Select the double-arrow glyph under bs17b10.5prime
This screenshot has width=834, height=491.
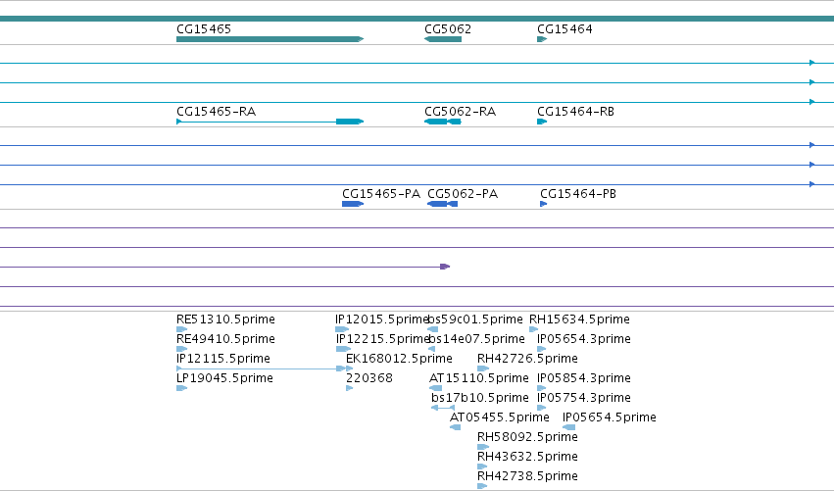[443, 408]
